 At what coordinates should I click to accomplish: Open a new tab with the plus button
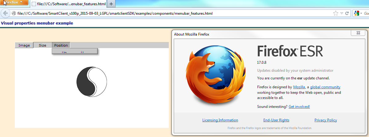click(111, 4)
